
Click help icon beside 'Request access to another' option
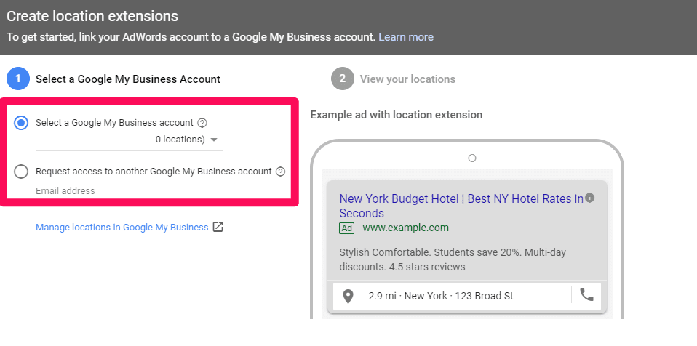click(x=281, y=172)
